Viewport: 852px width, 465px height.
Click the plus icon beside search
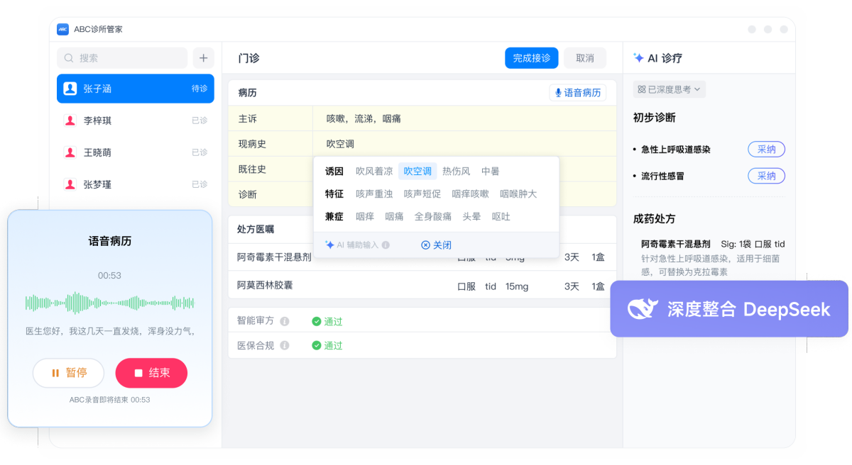point(203,58)
